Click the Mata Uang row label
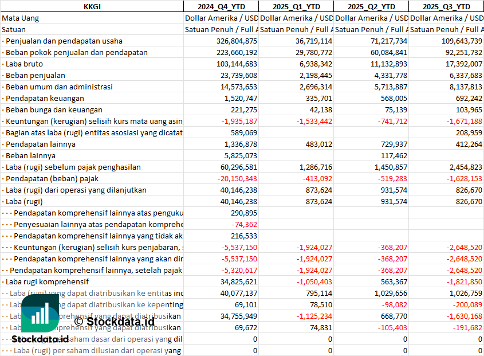Image resolution: width=484 pixels, height=356 pixels. (x=21, y=18)
